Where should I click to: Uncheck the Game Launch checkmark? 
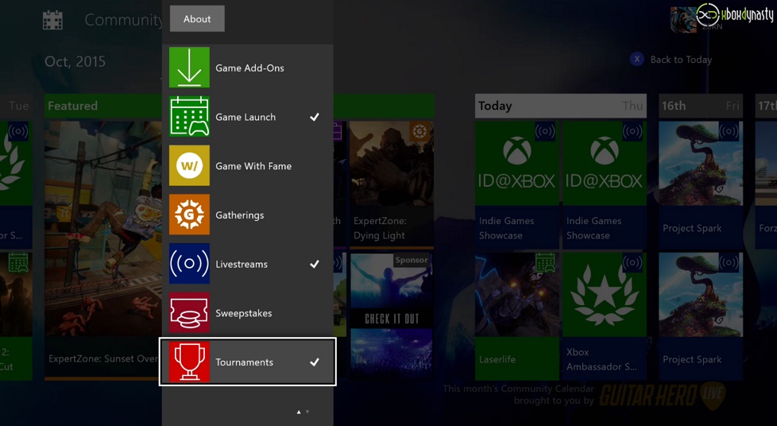314,117
